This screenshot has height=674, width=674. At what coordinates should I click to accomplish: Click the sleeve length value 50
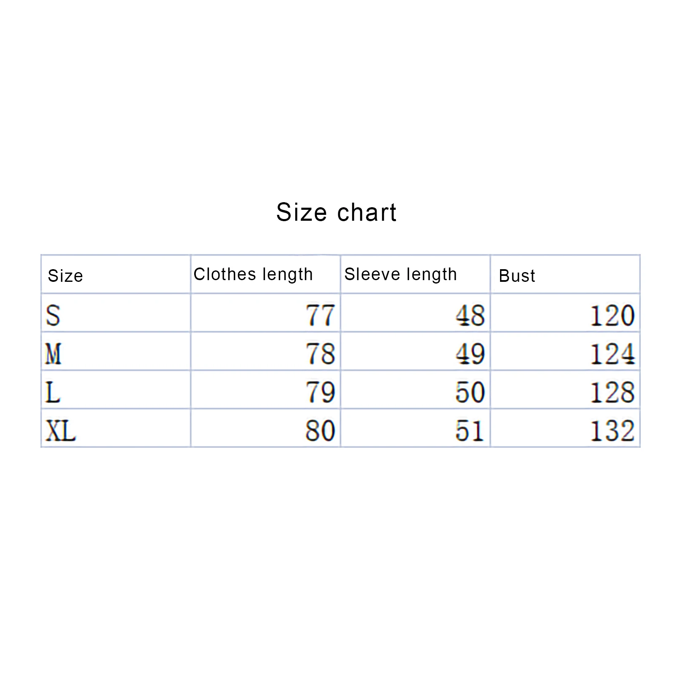point(470,392)
